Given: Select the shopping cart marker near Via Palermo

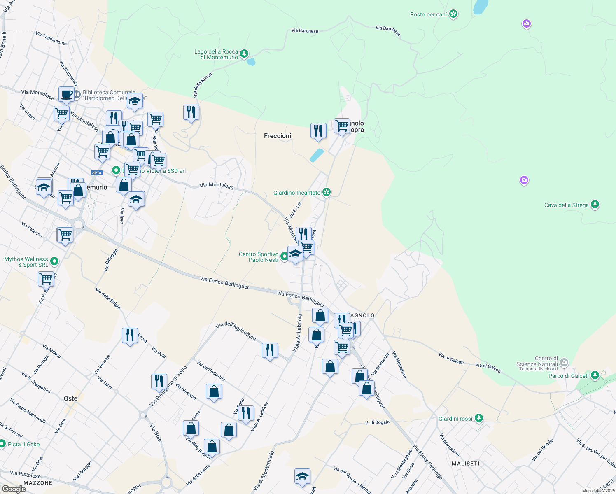Looking at the screenshot, I should (65, 235).
